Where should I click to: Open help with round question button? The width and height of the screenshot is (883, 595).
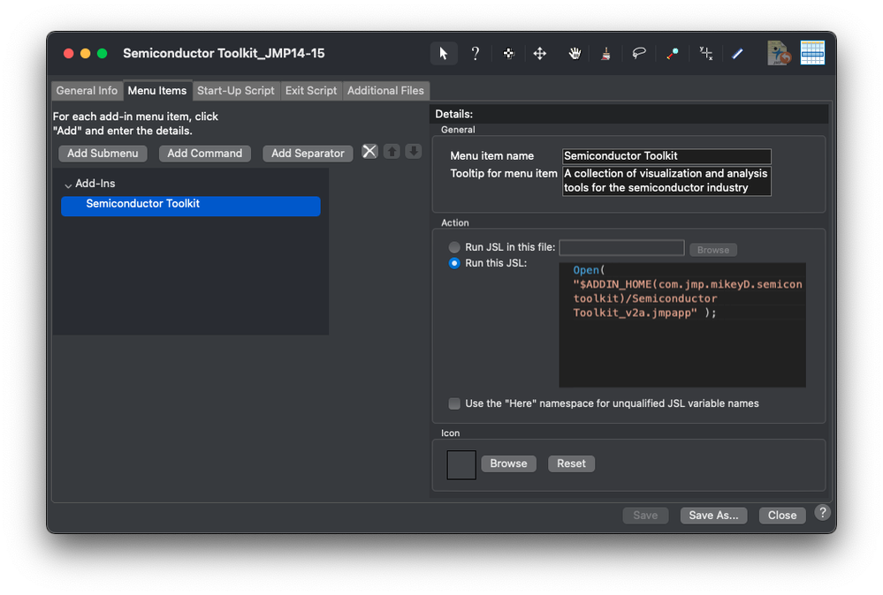click(823, 512)
